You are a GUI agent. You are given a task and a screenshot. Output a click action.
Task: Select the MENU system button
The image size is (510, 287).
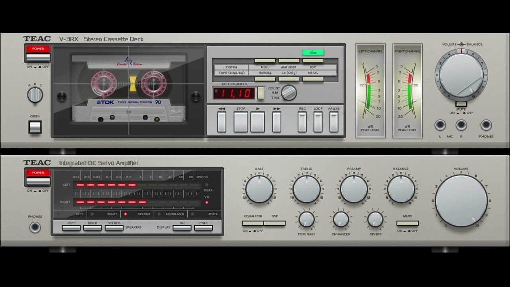pos(265,61)
